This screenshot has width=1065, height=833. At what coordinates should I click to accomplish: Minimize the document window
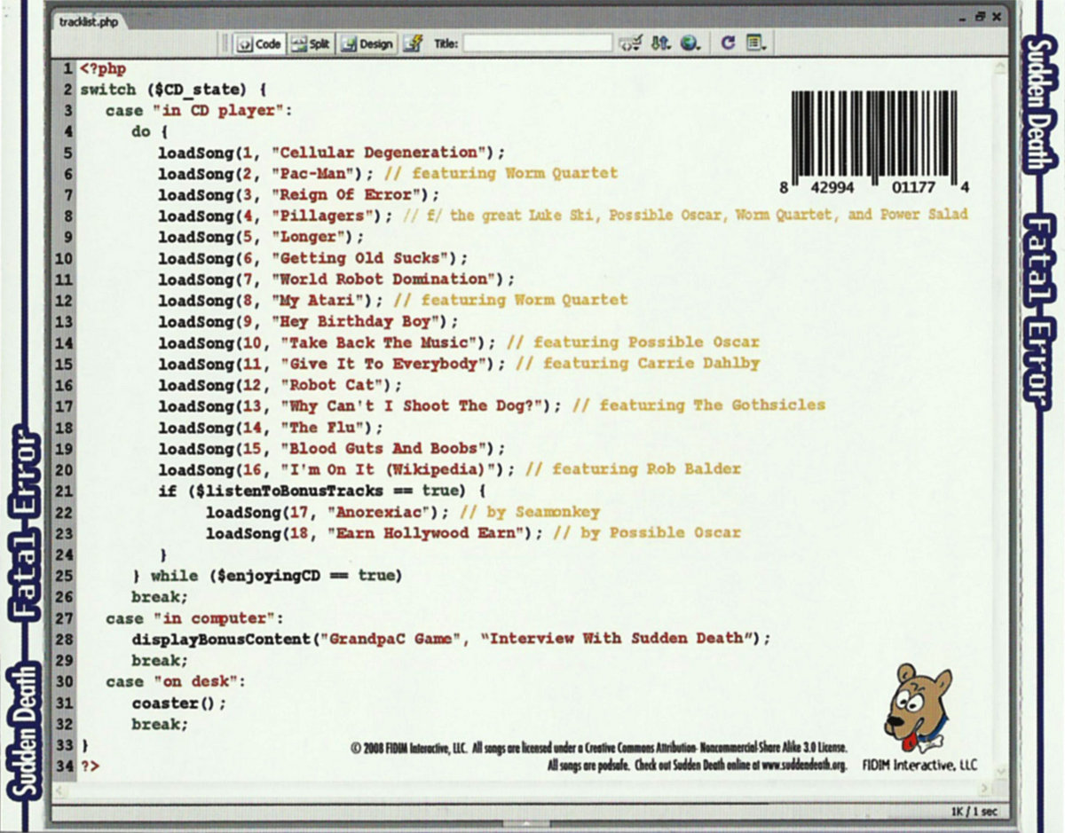tap(964, 17)
